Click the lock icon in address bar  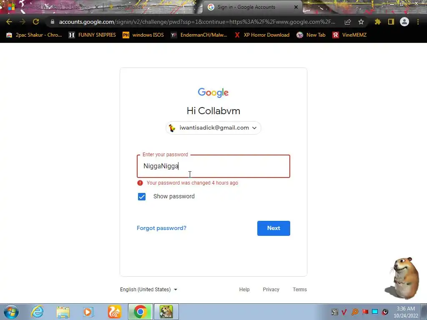pyautogui.click(x=53, y=22)
